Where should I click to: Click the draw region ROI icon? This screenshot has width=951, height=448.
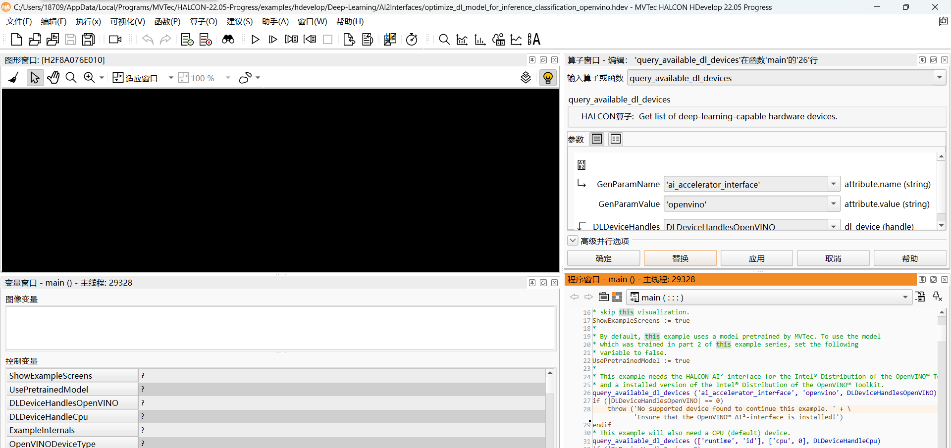click(246, 78)
